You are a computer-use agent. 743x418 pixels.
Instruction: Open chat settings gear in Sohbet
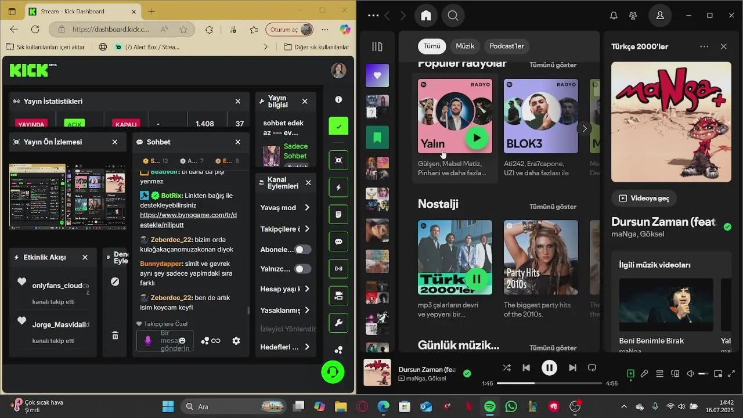tap(236, 341)
